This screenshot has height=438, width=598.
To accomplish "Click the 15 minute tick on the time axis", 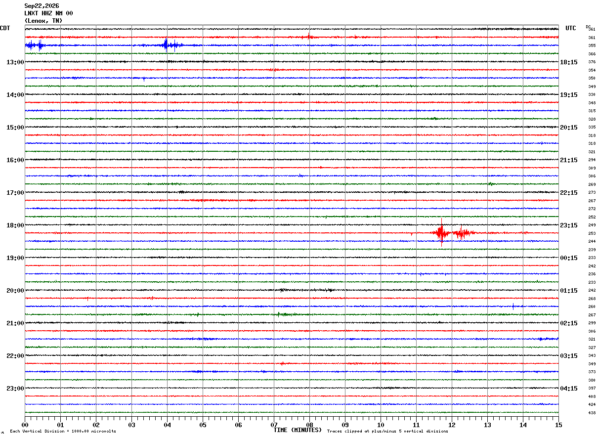I will [558, 425].
